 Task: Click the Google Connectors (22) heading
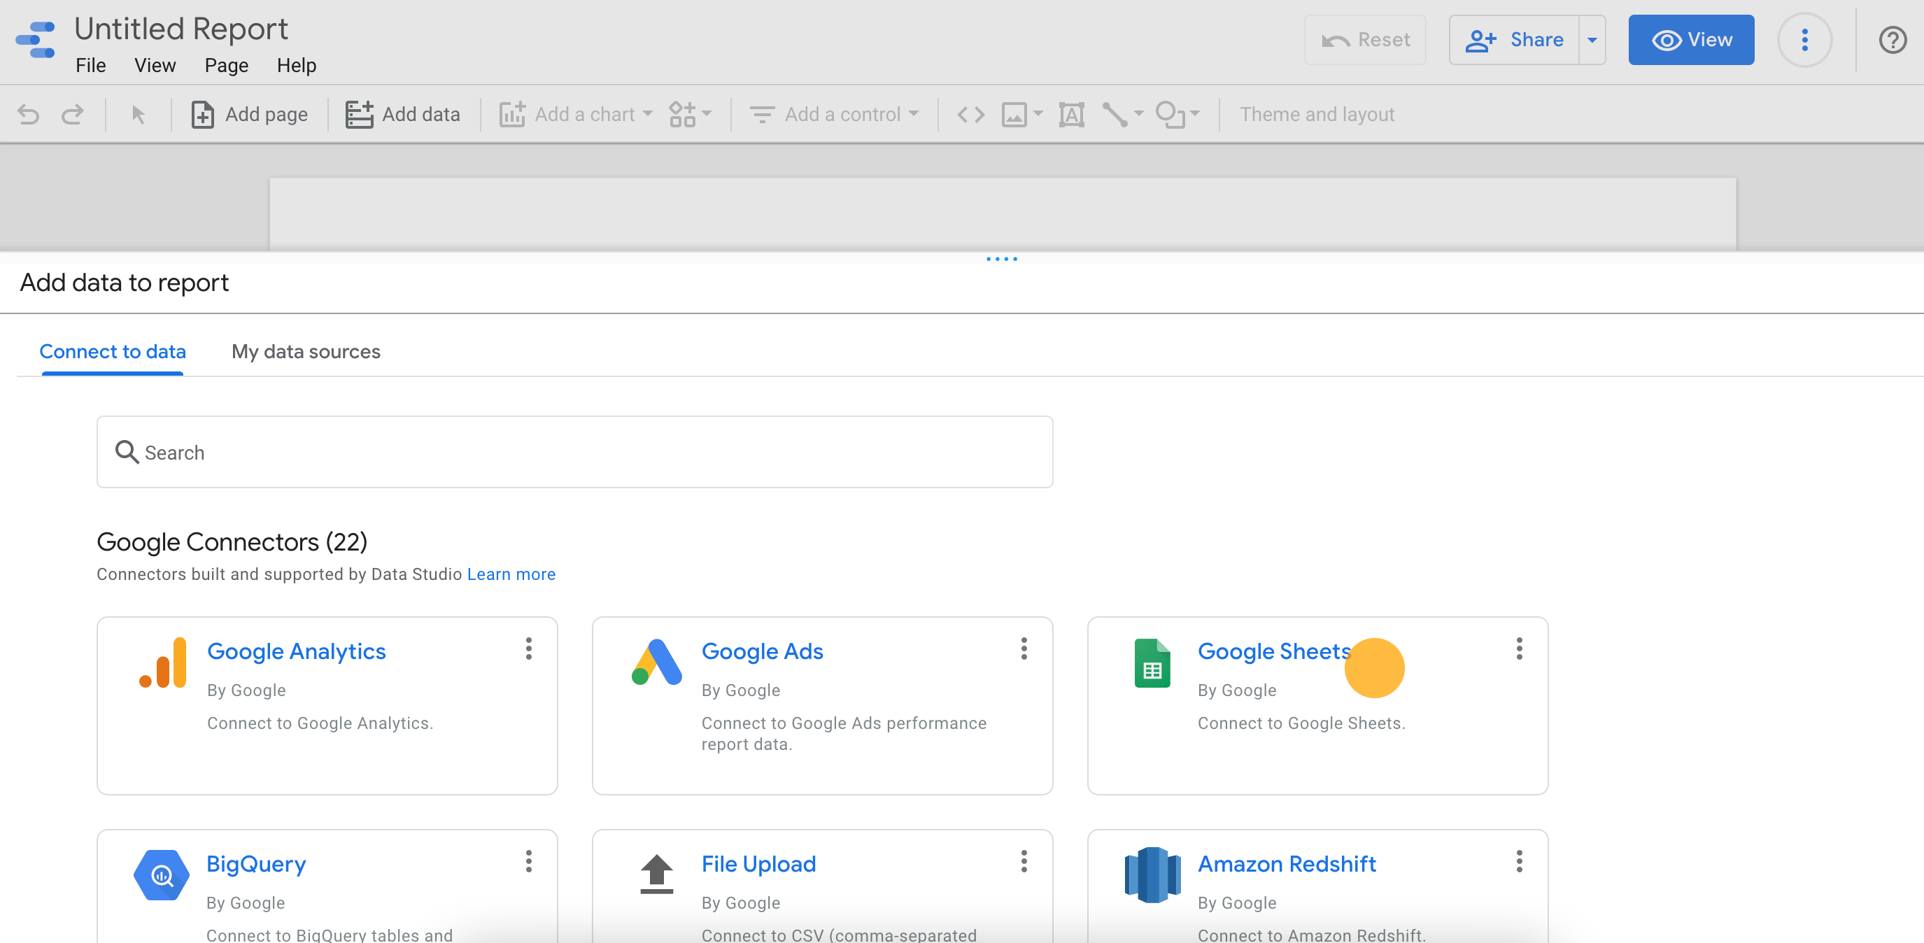click(232, 542)
